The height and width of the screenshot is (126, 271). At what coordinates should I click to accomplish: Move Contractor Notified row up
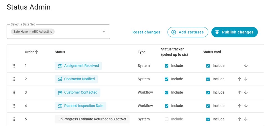(x=240, y=79)
